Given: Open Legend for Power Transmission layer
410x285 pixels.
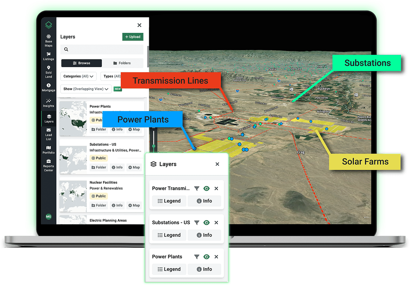Looking at the screenshot, I should 169,201.
